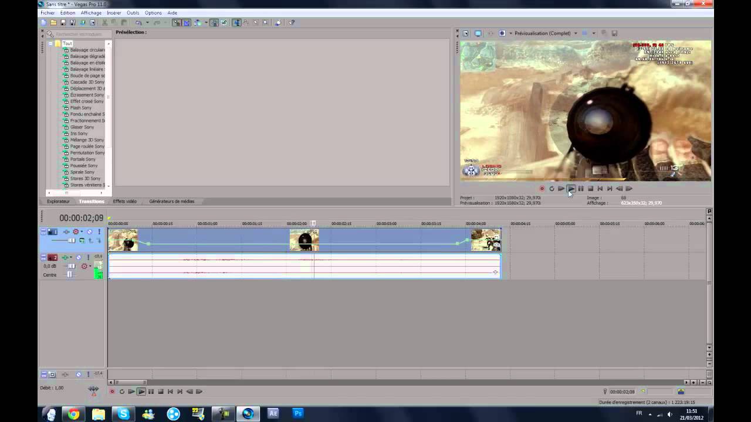Open the Auto Ripple mode dropdown arrow

pos(206,22)
